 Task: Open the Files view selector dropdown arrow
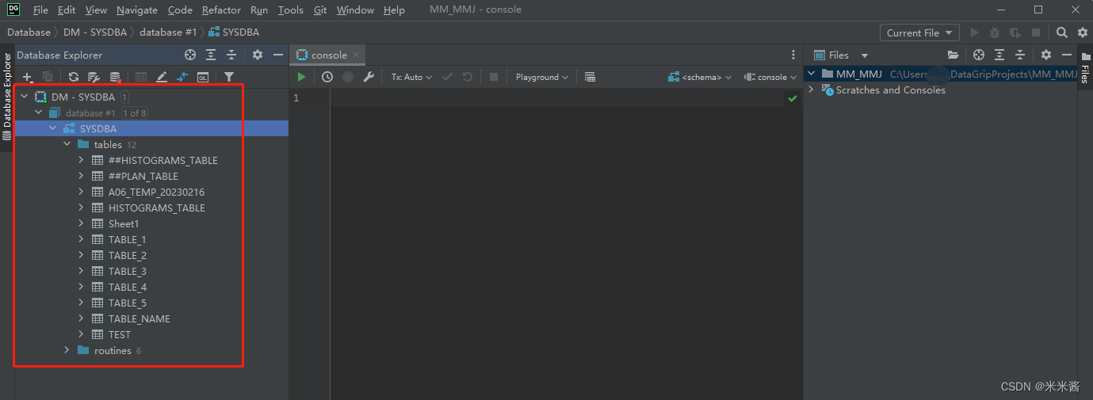(x=865, y=55)
